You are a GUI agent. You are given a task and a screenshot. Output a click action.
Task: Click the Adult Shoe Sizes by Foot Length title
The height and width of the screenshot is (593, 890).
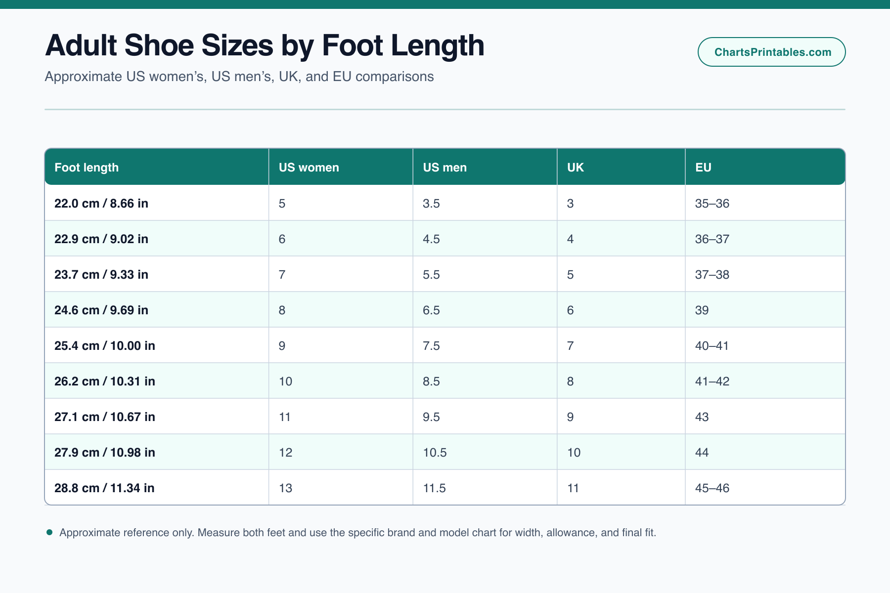pos(265,45)
